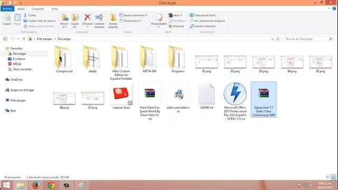Select Grupo en el hogar
The height and width of the screenshot is (190, 338).
click(x=22, y=90)
